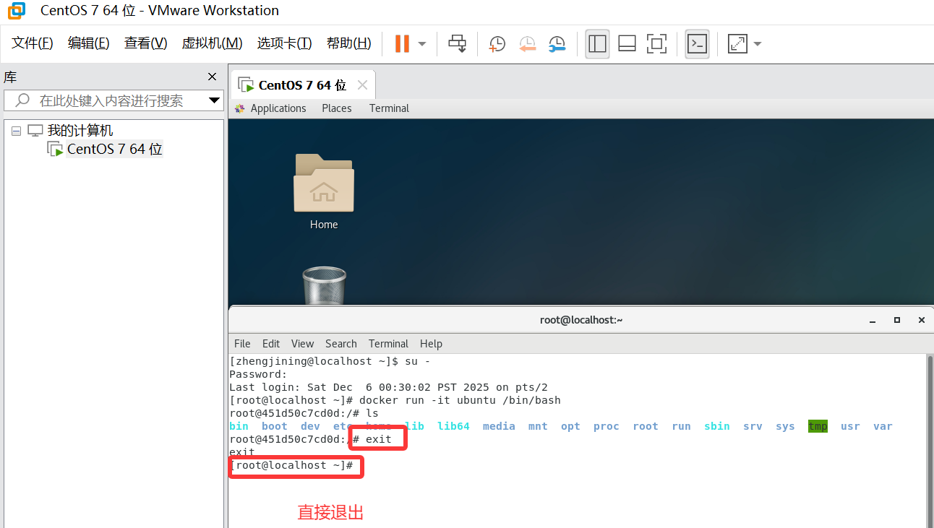Screen dimensions: 934x528
Task: Open the Terminal window's Search menu
Action: point(340,343)
